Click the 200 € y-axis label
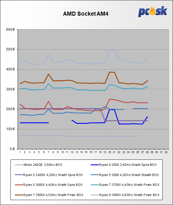173x205 pixels. (x=10, y=109)
